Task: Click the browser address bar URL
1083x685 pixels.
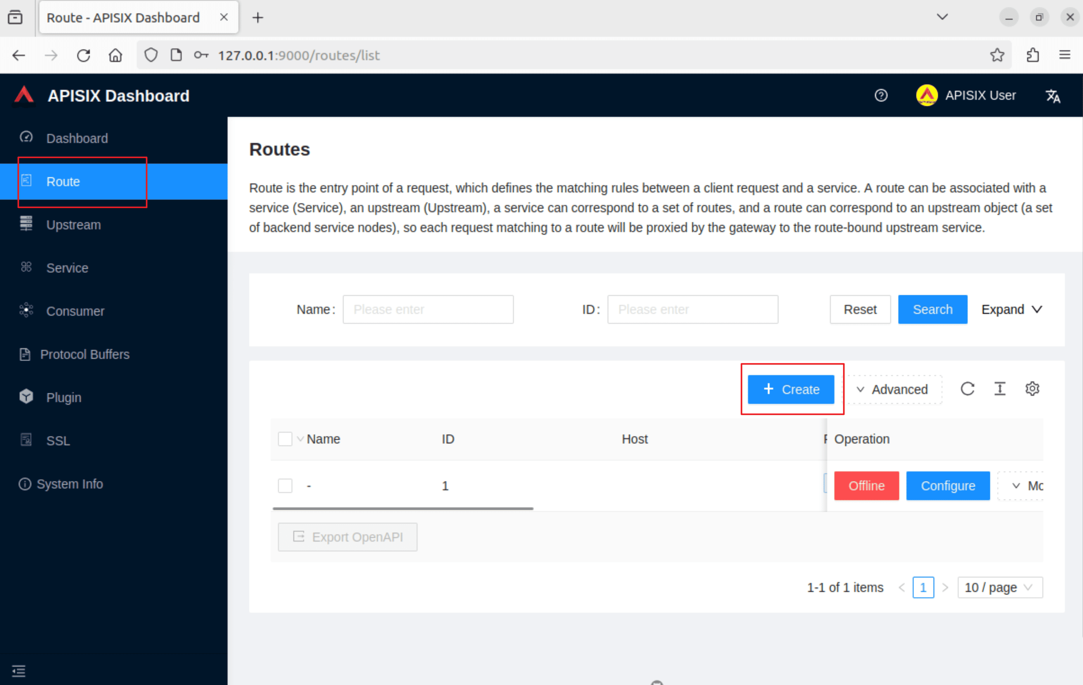Action: pyautogui.click(x=299, y=55)
